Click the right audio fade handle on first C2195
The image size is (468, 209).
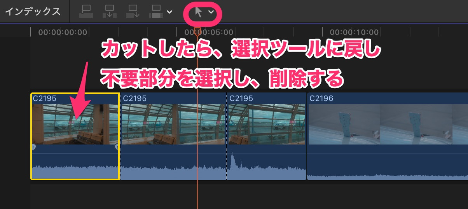coord(117,147)
